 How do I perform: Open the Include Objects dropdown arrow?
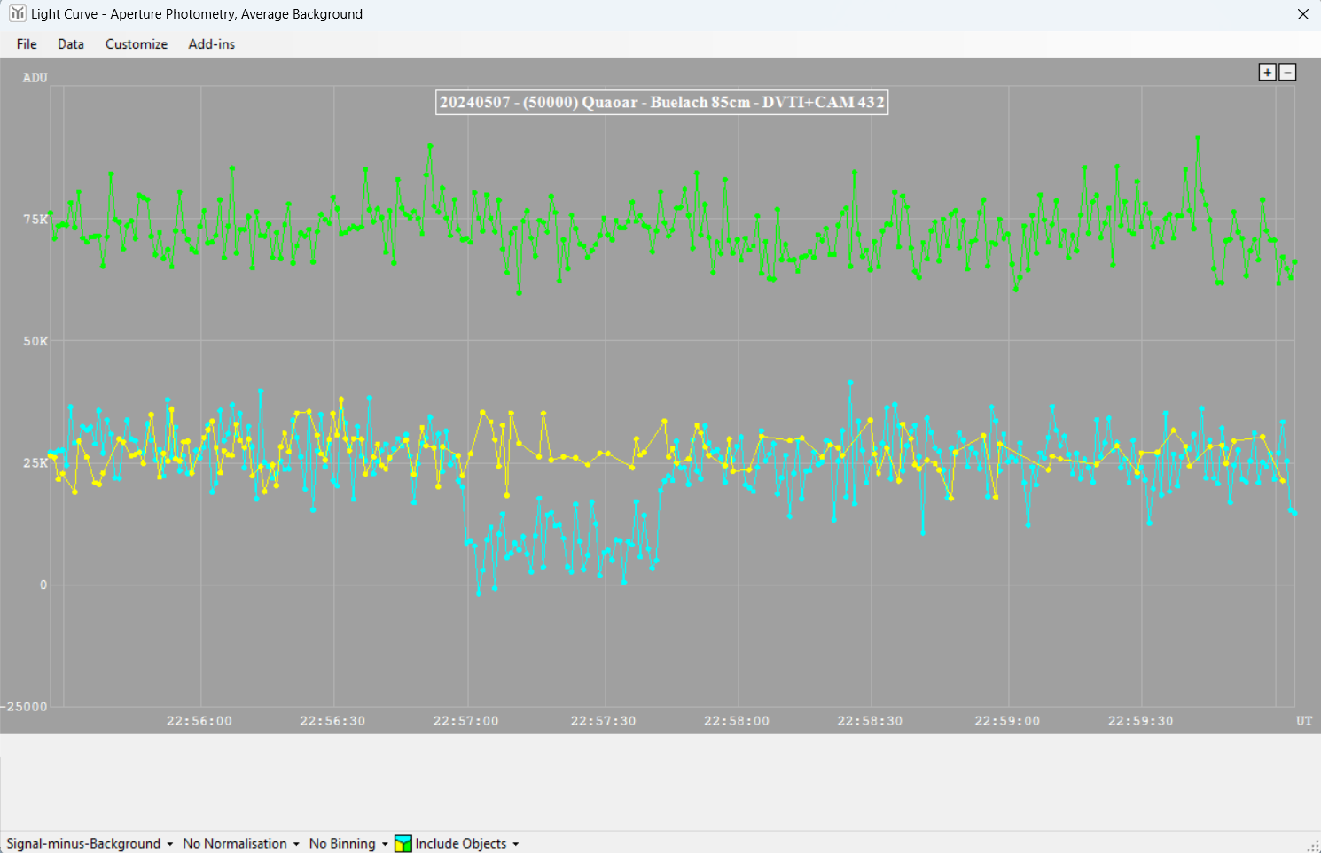pos(516,844)
